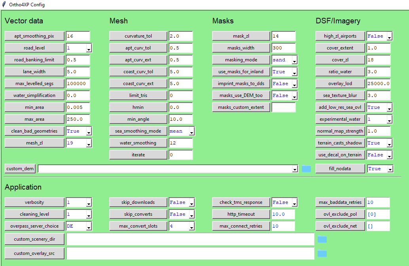
Task: Click the max_connect_retries value field
Action: [283, 226]
